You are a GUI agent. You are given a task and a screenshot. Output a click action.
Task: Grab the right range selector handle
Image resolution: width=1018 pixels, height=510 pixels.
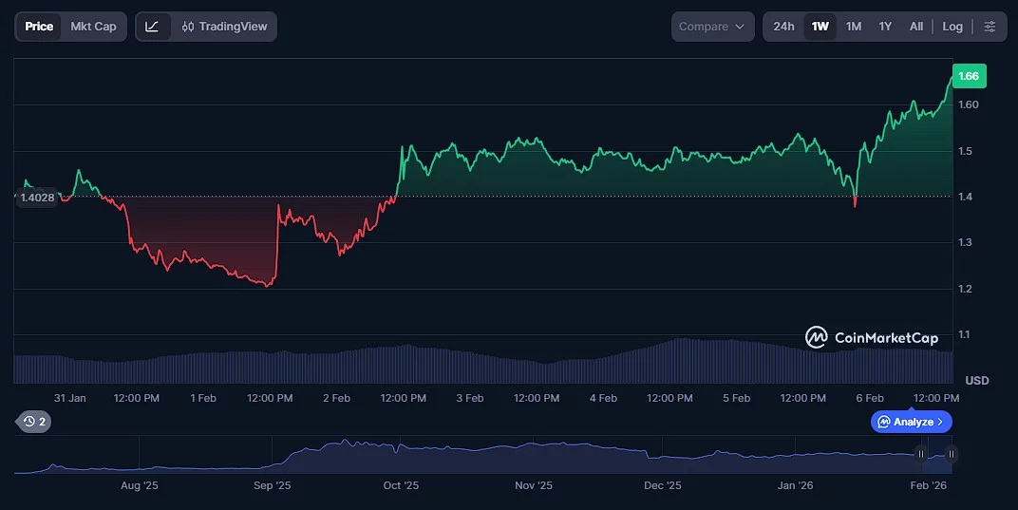coord(951,455)
